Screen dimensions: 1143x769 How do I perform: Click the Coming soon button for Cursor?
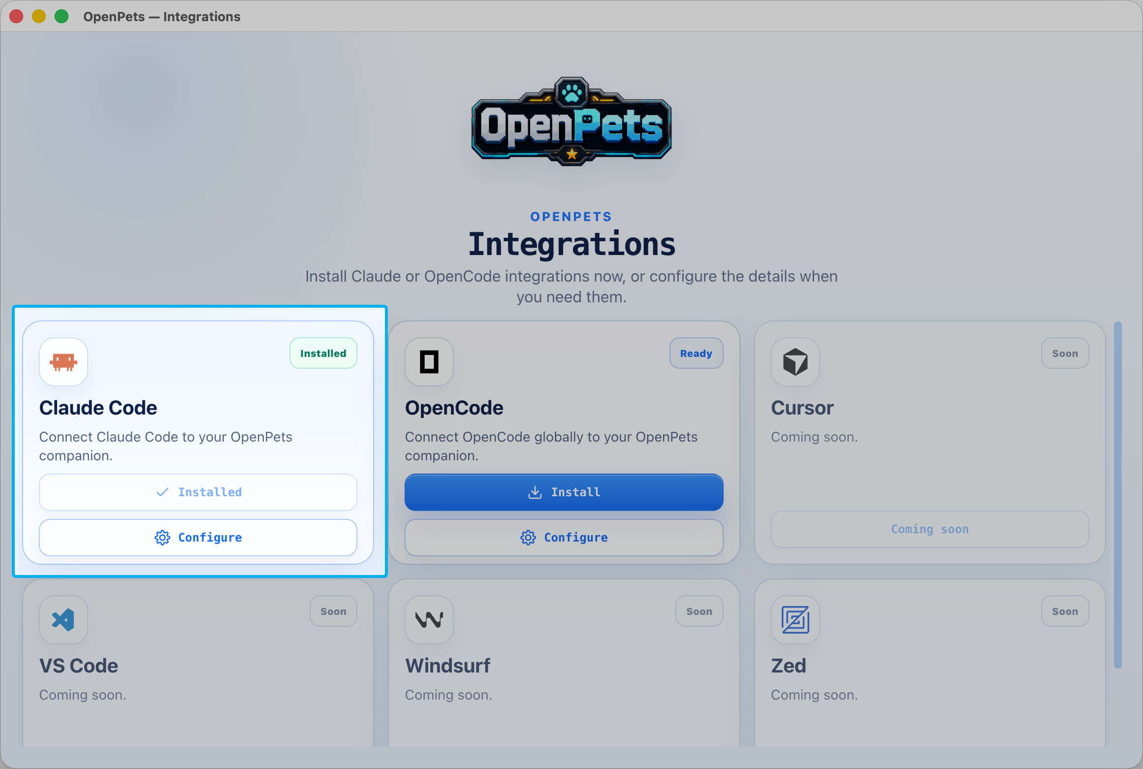pos(930,529)
